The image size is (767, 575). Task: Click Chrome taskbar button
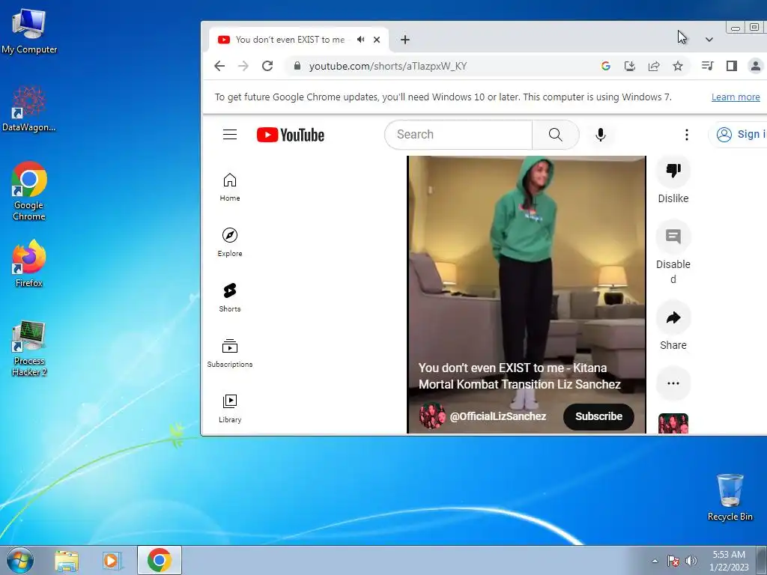click(x=160, y=560)
